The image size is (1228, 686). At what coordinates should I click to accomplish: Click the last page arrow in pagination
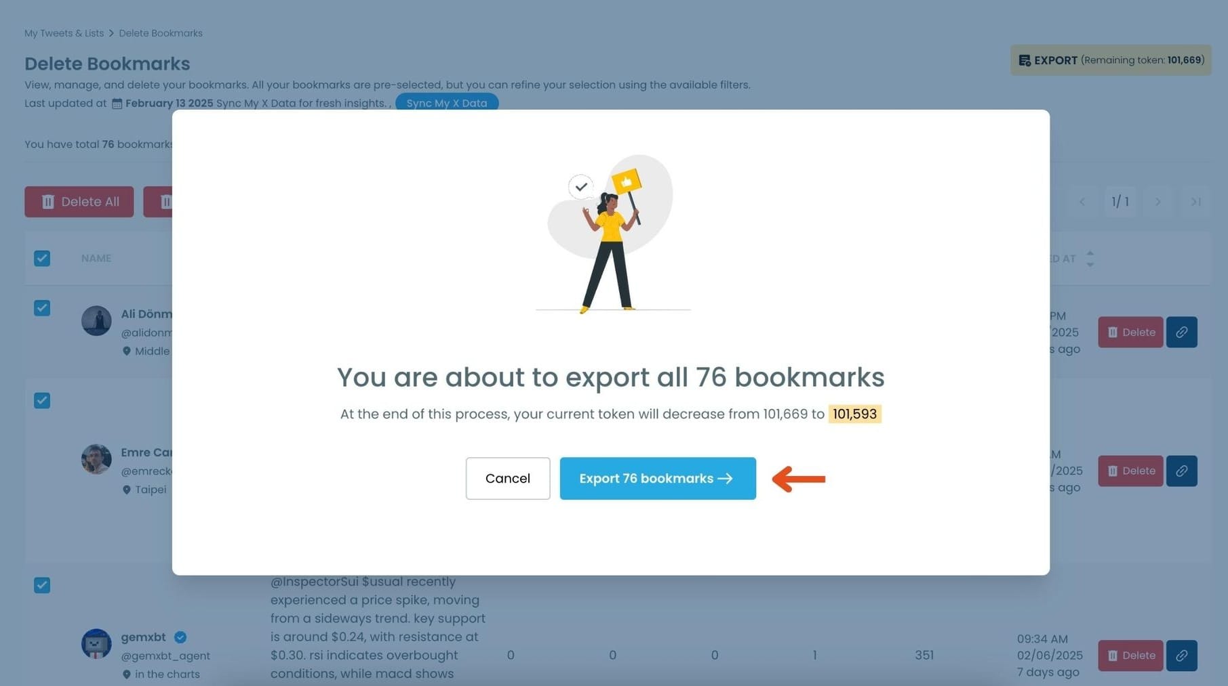click(1195, 201)
